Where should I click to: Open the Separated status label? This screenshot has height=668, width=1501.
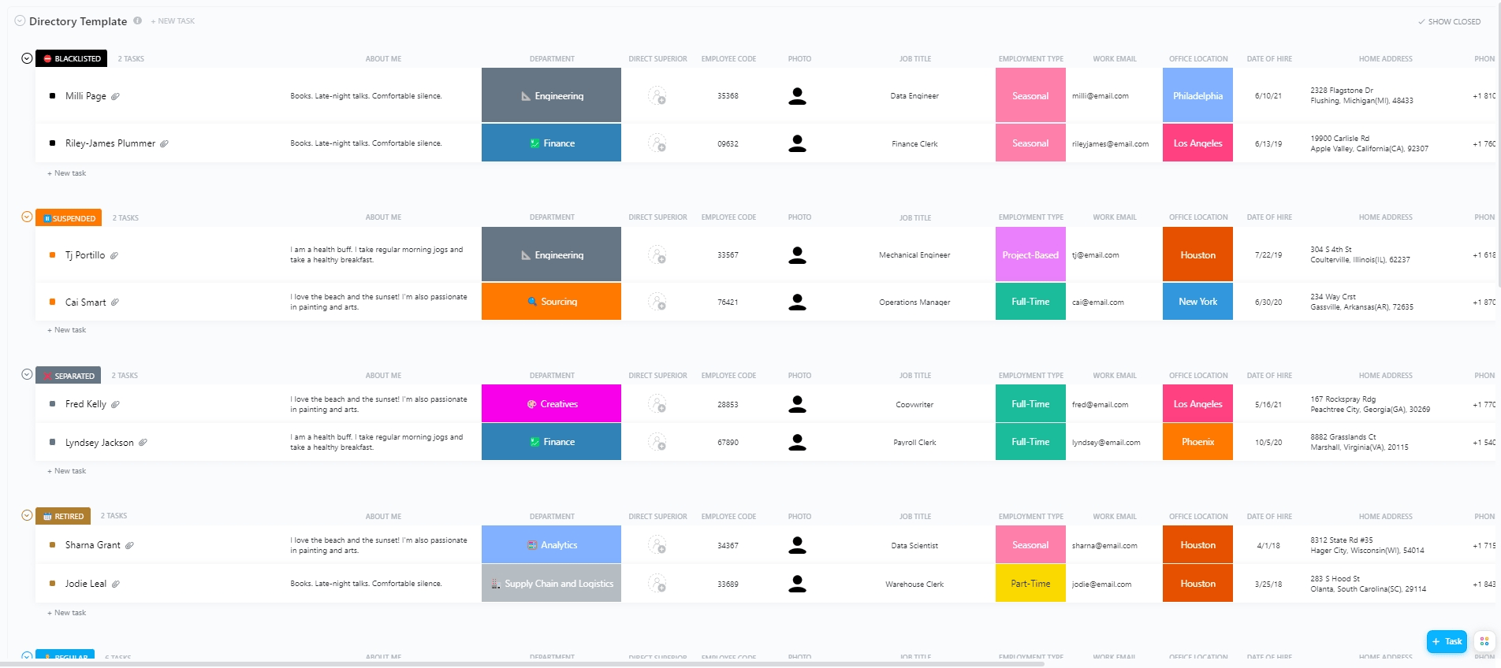(x=68, y=376)
